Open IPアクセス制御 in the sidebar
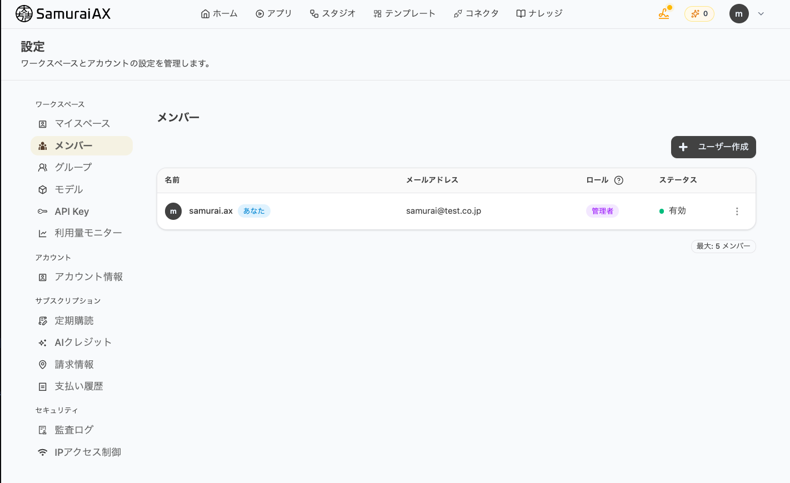Image resolution: width=790 pixels, height=483 pixels. pyautogui.click(x=82, y=452)
